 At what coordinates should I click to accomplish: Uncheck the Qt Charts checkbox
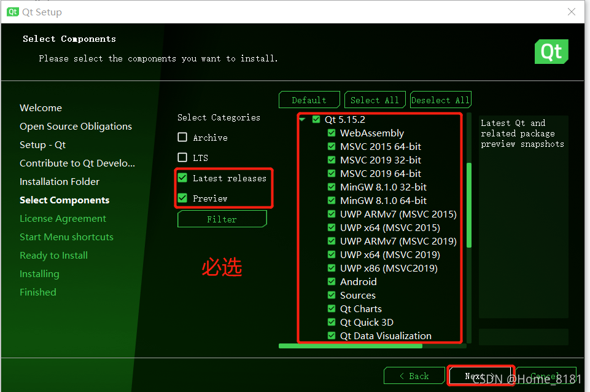(332, 309)
